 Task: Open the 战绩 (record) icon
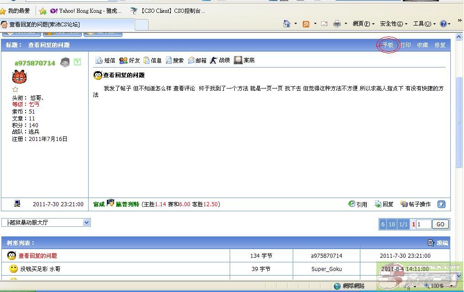[214, 60]
